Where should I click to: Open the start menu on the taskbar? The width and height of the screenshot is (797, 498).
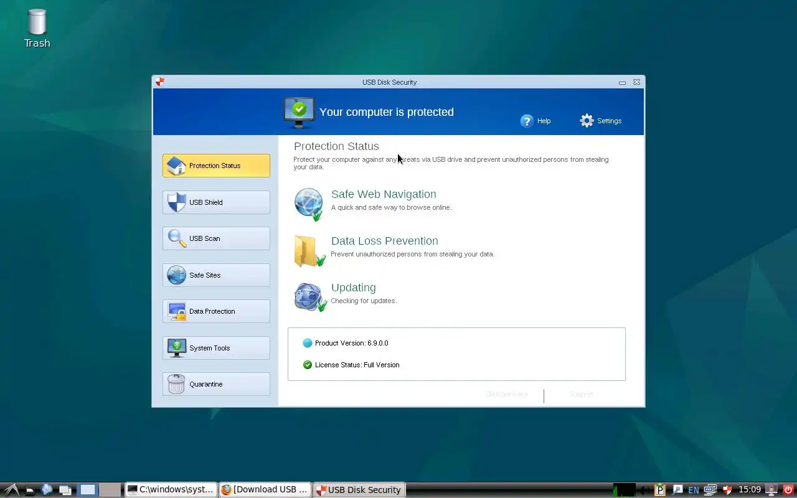tap(10, 490)
